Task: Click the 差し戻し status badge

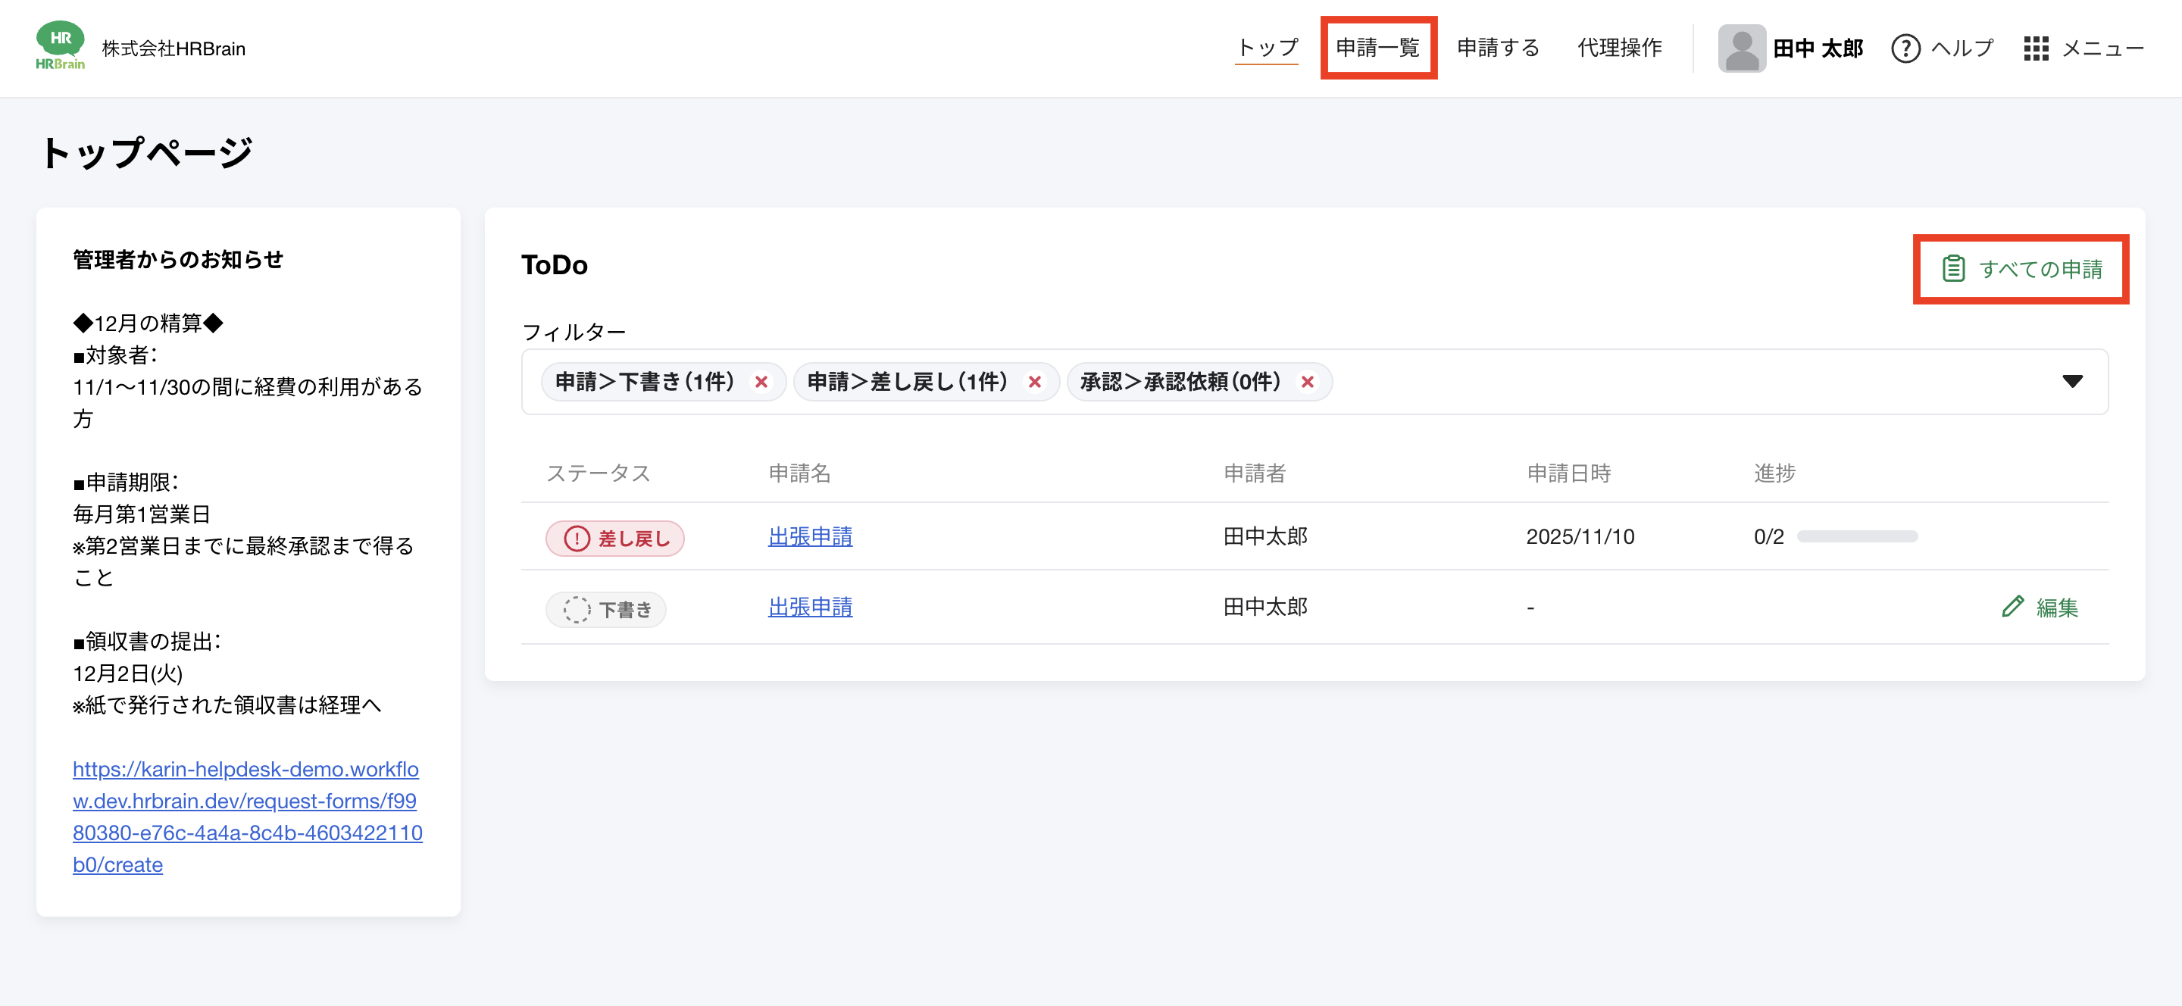Action: pyautogui.click(x=615, y=538)
